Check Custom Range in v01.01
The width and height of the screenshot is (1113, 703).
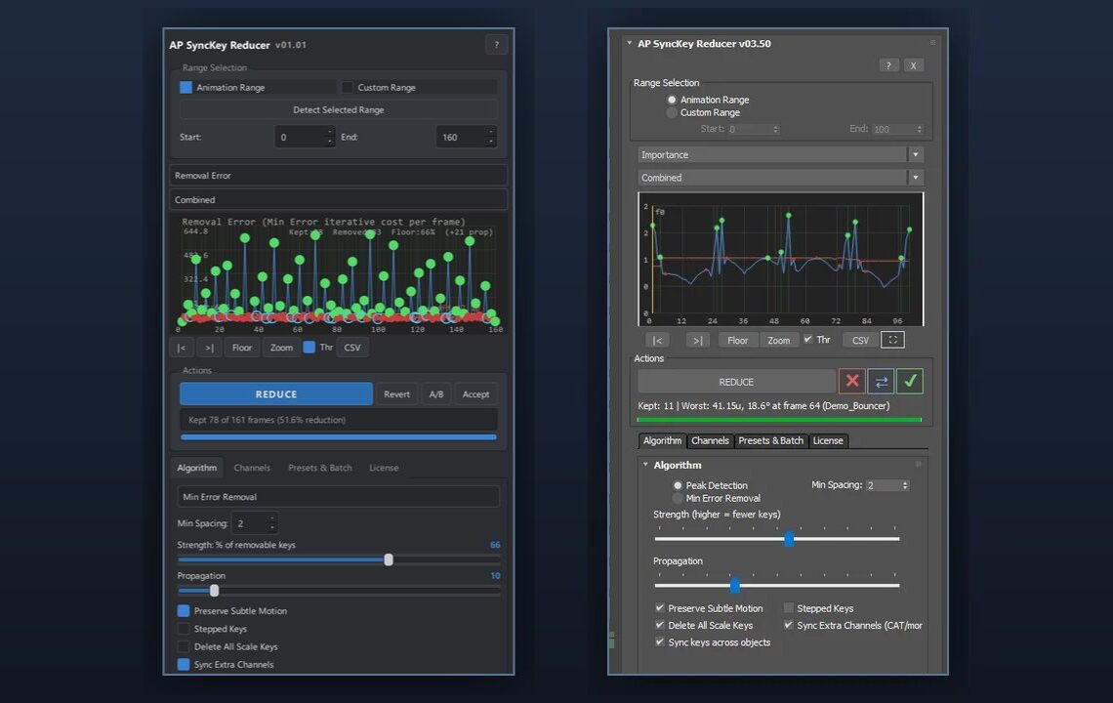point(348,87)
